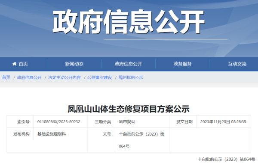Image resolution: width=258 pixels, height=163 pixels.
Task: Click index number 01108086X/2023-60232
Action: [x=59, y=122]
